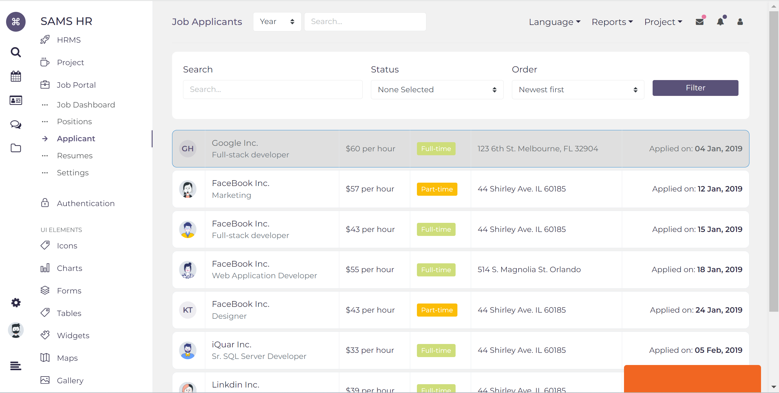Image resolution: width=779 pixels, height=393 pixels.
Task: Open the search icon in left rail
Action: click(x=16, y=52)
